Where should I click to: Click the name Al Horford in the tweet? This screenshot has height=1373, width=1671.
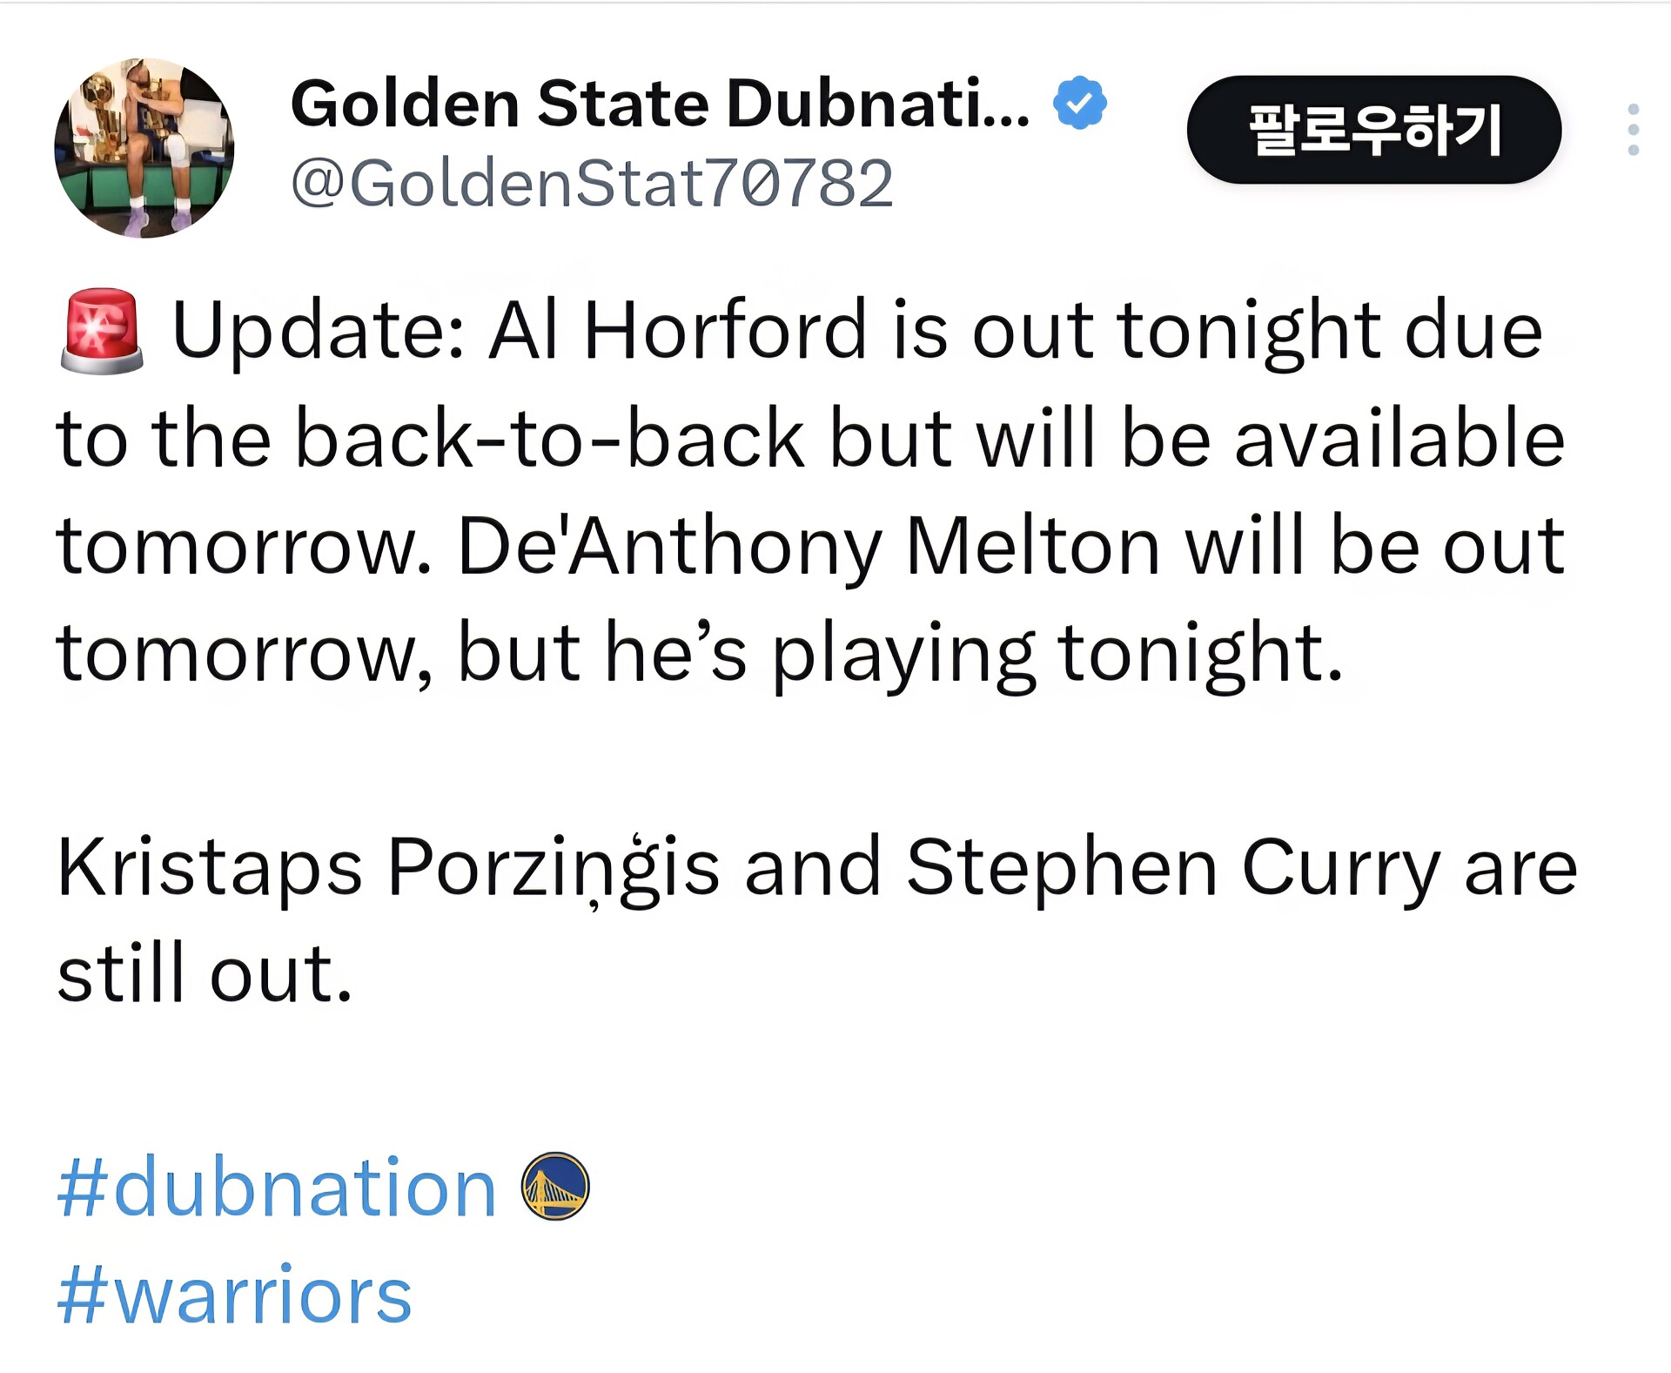tap(677, 330)
